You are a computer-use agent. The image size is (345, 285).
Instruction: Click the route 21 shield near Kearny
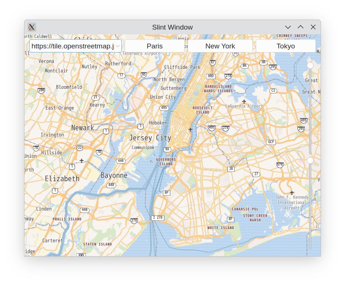95,97
